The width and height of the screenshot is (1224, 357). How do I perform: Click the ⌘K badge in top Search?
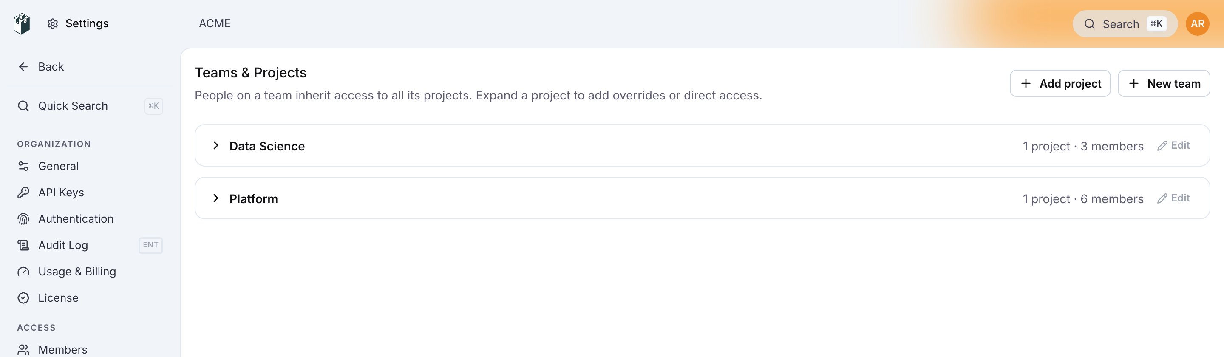pos(1156,24)
